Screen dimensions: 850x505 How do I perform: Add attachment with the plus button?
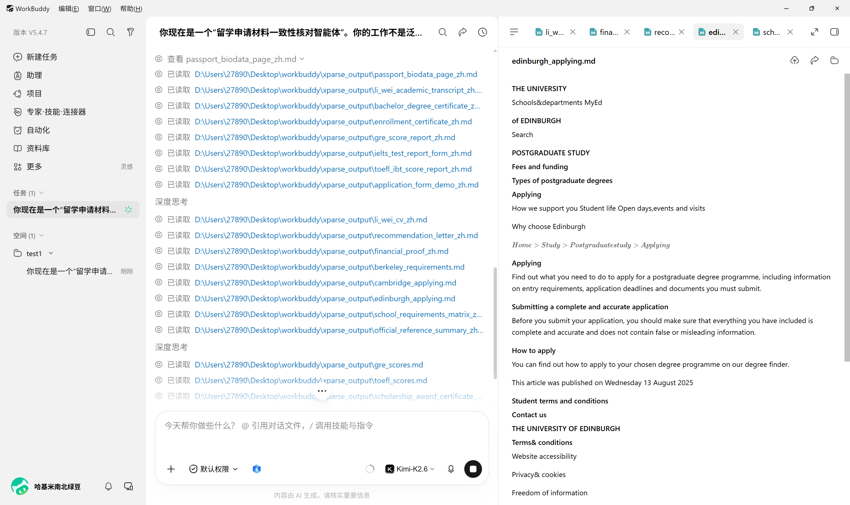pyautogui.click(x=171, y=469)
